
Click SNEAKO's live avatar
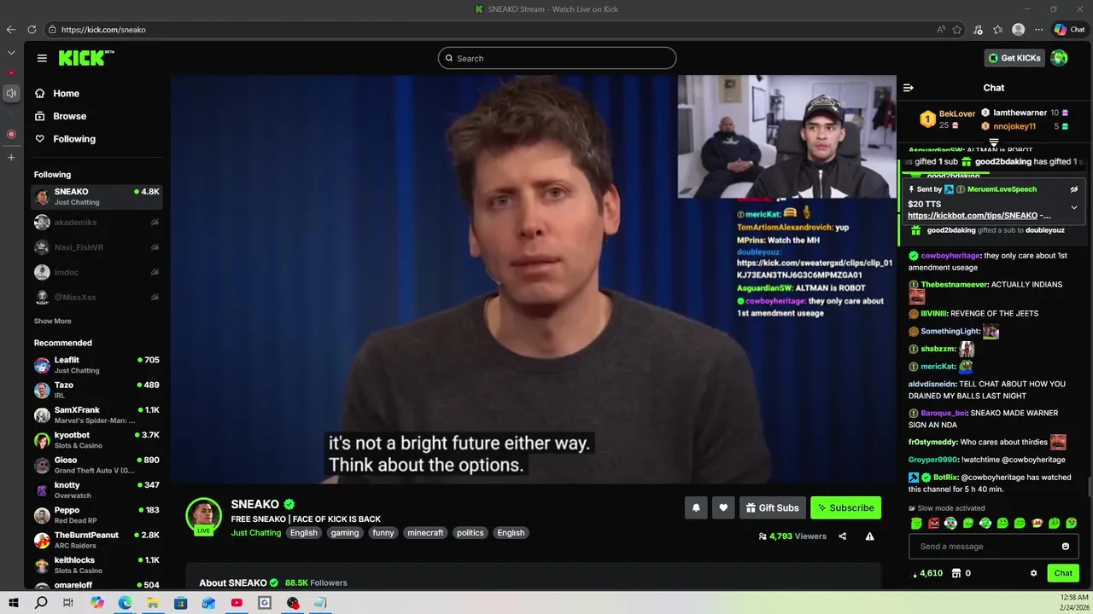tap(203, 515)
